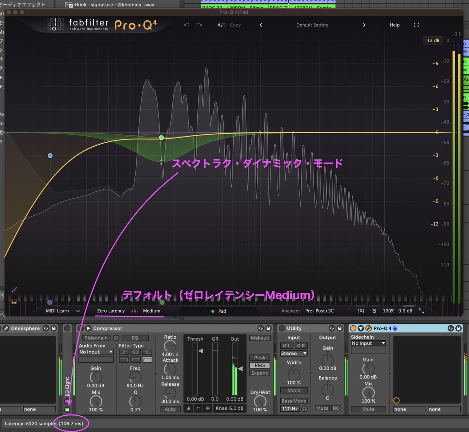Save the Omnisphere device preset
This screenshot has width=469, height=432.
(54, 328)
